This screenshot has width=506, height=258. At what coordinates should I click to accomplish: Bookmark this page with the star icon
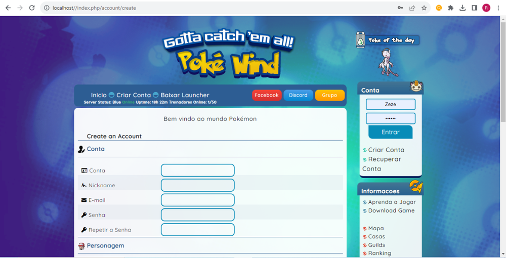tap(424, 8)
